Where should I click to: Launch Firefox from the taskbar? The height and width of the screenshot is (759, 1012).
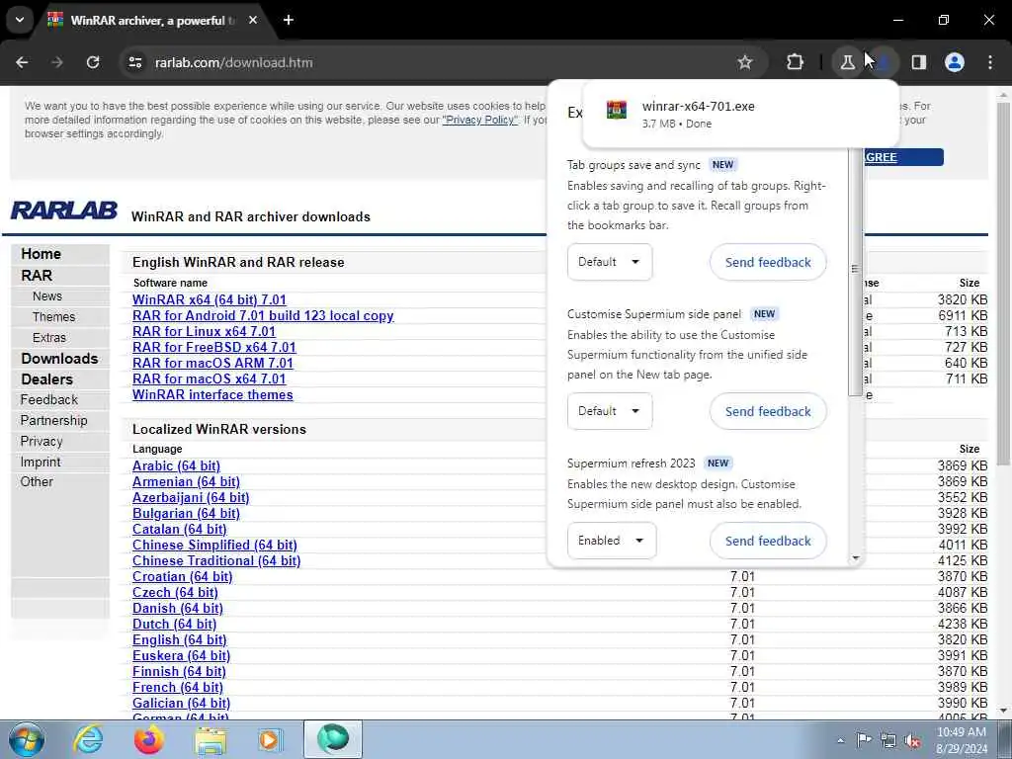coord(148,739)
